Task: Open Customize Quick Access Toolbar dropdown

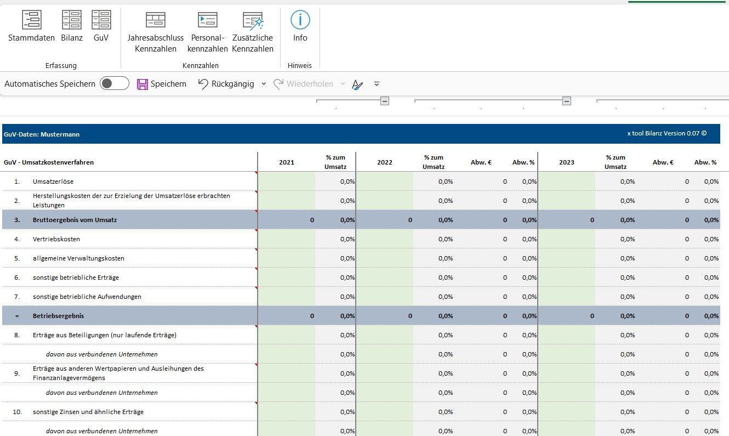Action: point(377,84)
